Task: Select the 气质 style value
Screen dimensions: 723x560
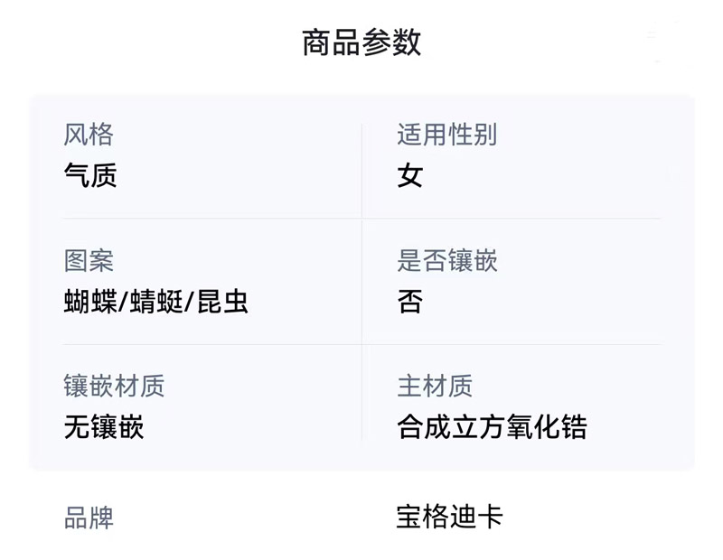Action: (x=90, y=175)
